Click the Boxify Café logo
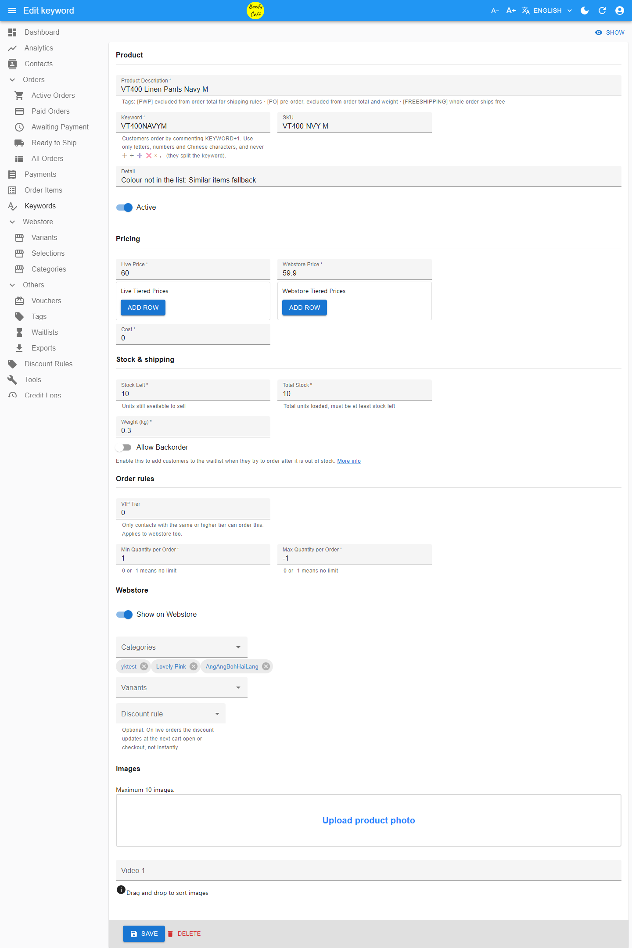Viewport: 632px width, 948px height. coord(255,11)
